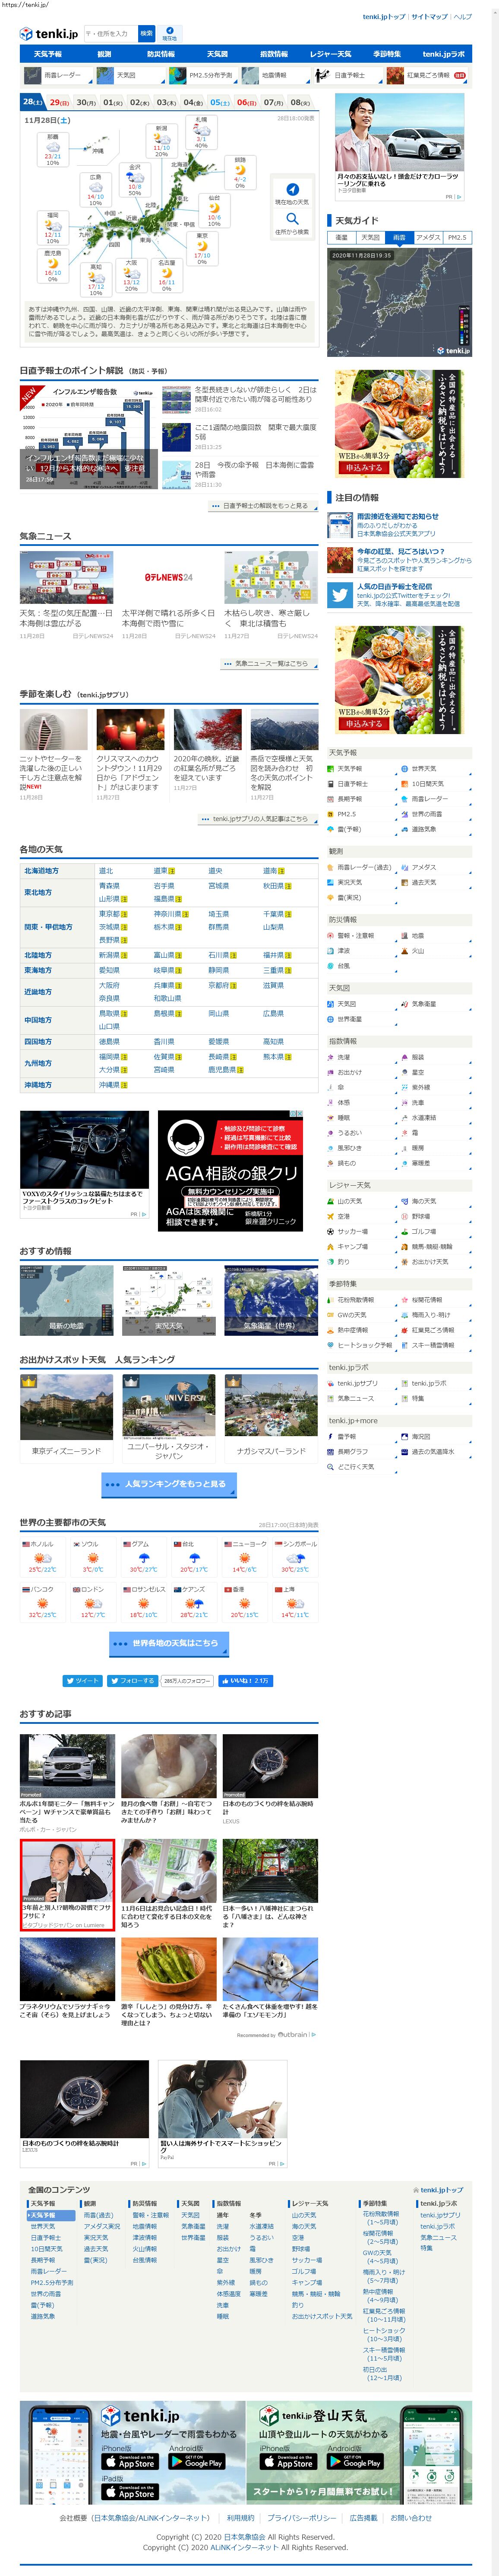Open the レジャー天気 navigation menu item
499x2576 pixels.
(330, 54)
